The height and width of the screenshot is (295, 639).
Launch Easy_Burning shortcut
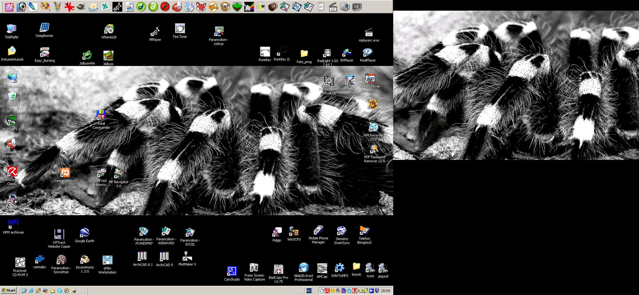point(45,55)
